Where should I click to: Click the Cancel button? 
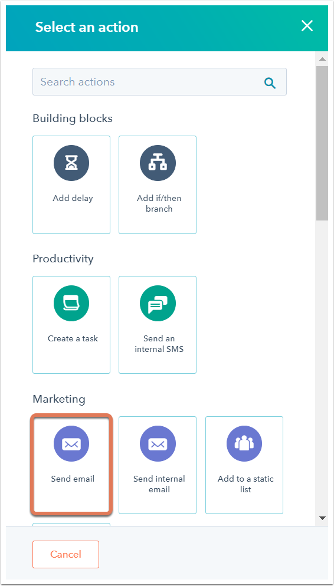click(66, 554)
